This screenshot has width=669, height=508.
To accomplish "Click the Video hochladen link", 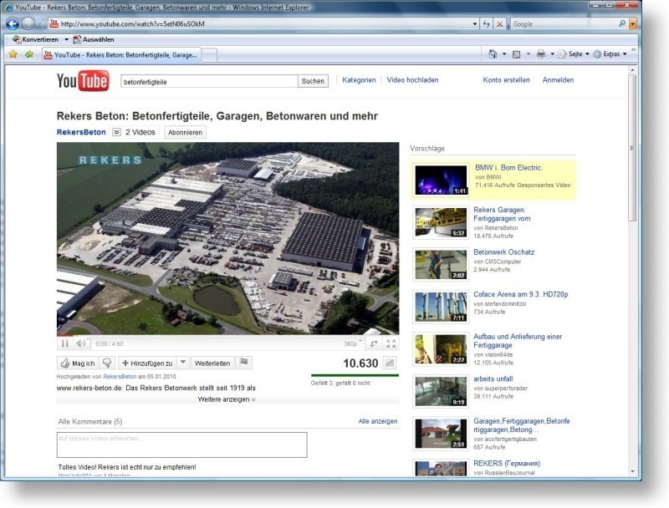I will click(412, 80).
